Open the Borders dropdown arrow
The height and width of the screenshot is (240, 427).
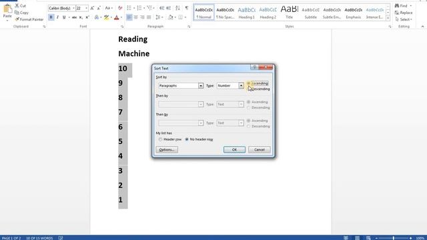point(185,17)
